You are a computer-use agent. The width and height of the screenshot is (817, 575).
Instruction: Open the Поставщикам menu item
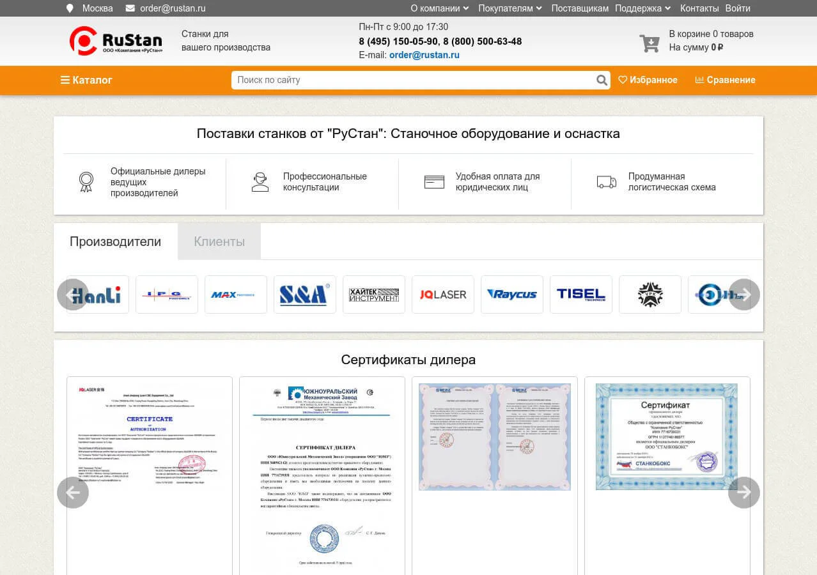pos(580,8)
